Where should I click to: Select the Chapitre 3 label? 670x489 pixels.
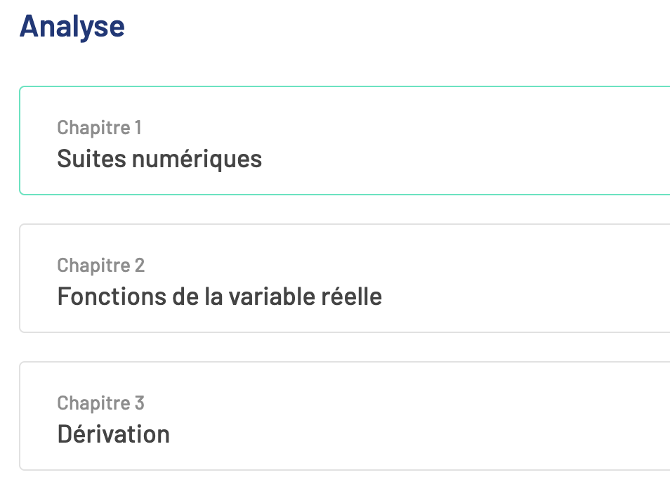click(100, 403)
